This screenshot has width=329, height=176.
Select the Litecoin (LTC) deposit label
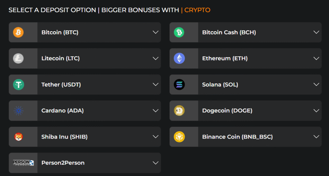click(x=60, y=59)
